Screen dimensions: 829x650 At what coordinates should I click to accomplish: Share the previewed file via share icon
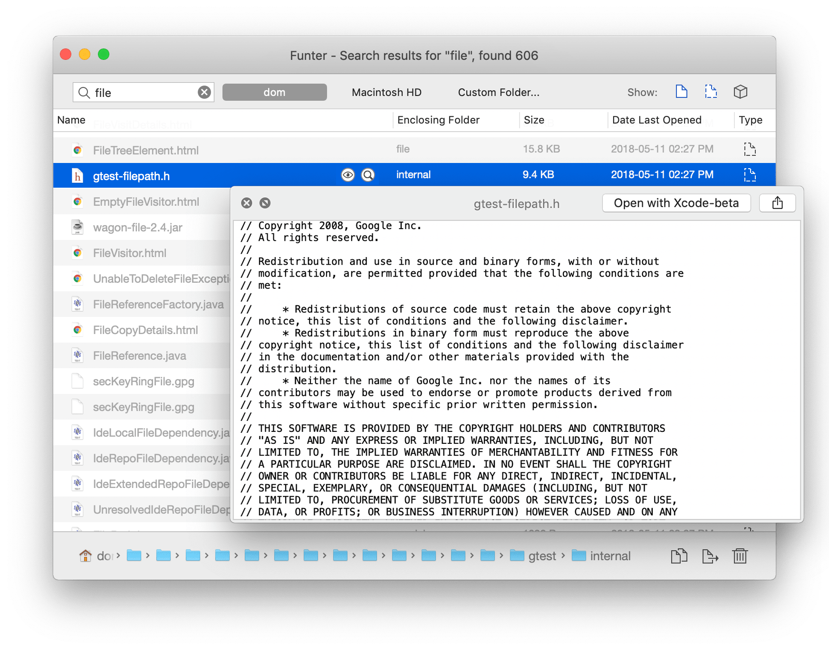pos(778,203)
